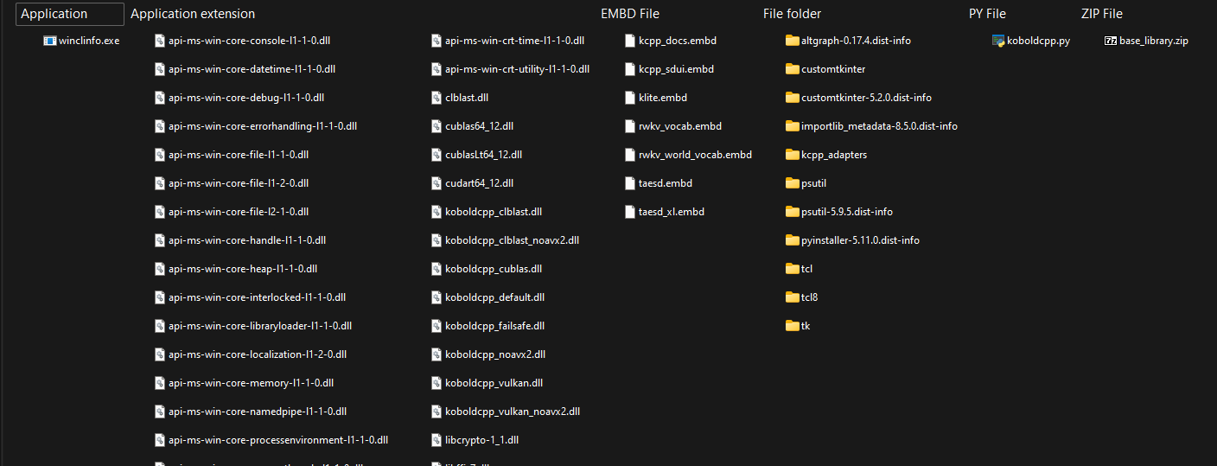Select the File folder group header
1217x466 pixels.
pos(792,14)
